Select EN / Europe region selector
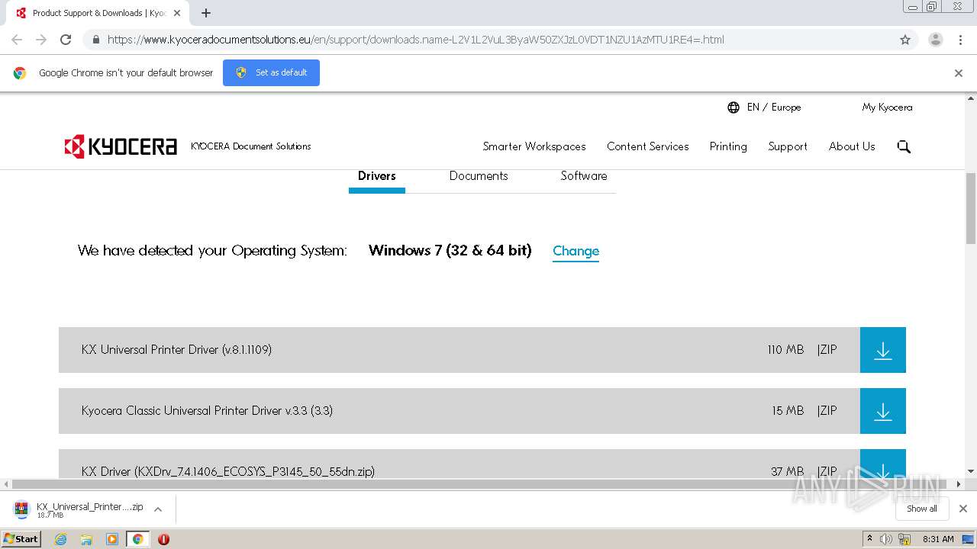The image size is (977, 549). pos(774,108)
